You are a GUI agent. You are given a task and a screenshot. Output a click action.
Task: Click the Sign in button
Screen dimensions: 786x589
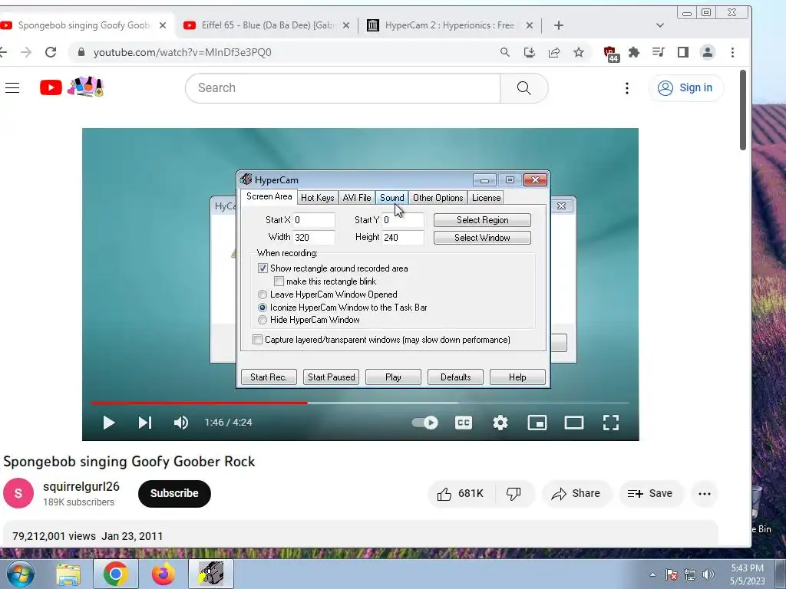[685, 88]
